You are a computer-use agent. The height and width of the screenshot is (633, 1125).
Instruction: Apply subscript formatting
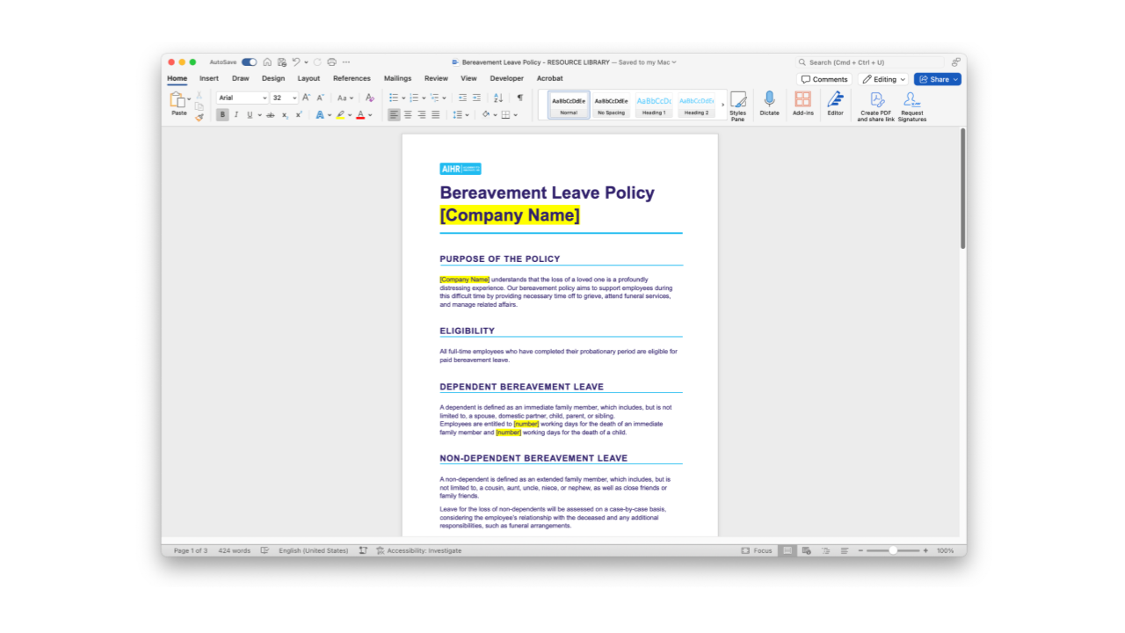[x=285, y=115]
